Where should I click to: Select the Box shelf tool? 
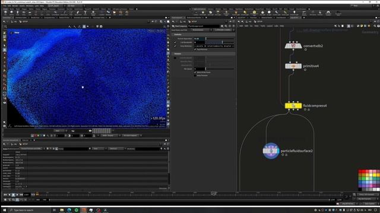[x=5, y=12]
